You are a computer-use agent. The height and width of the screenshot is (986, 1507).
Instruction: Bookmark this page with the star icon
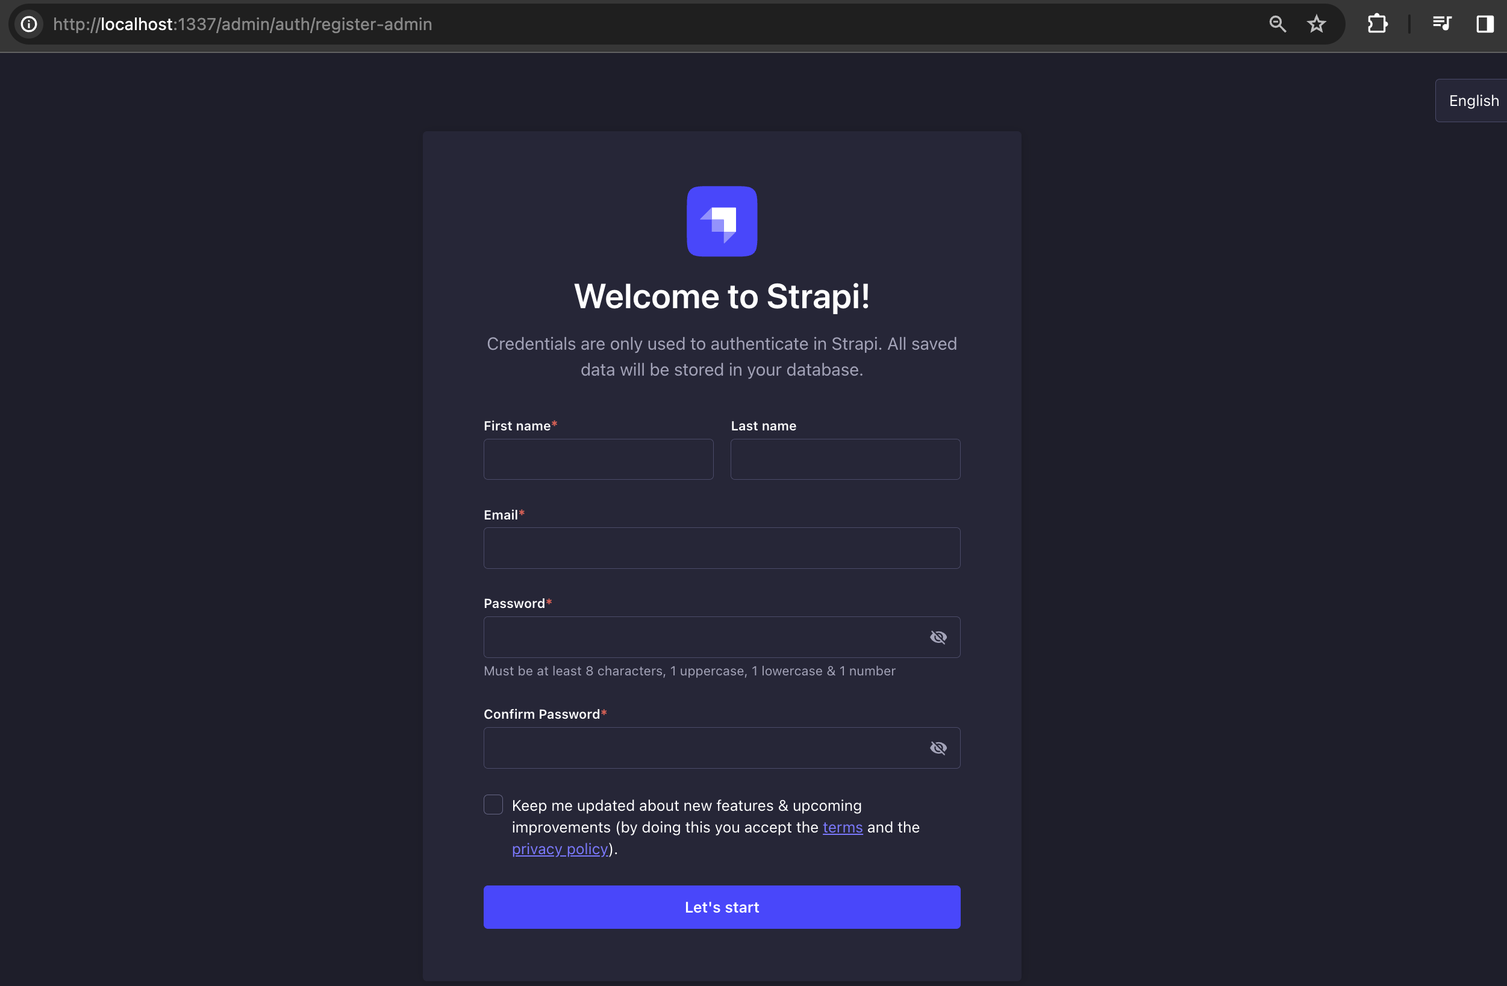pyautogui.click(x=1317, y=24)
